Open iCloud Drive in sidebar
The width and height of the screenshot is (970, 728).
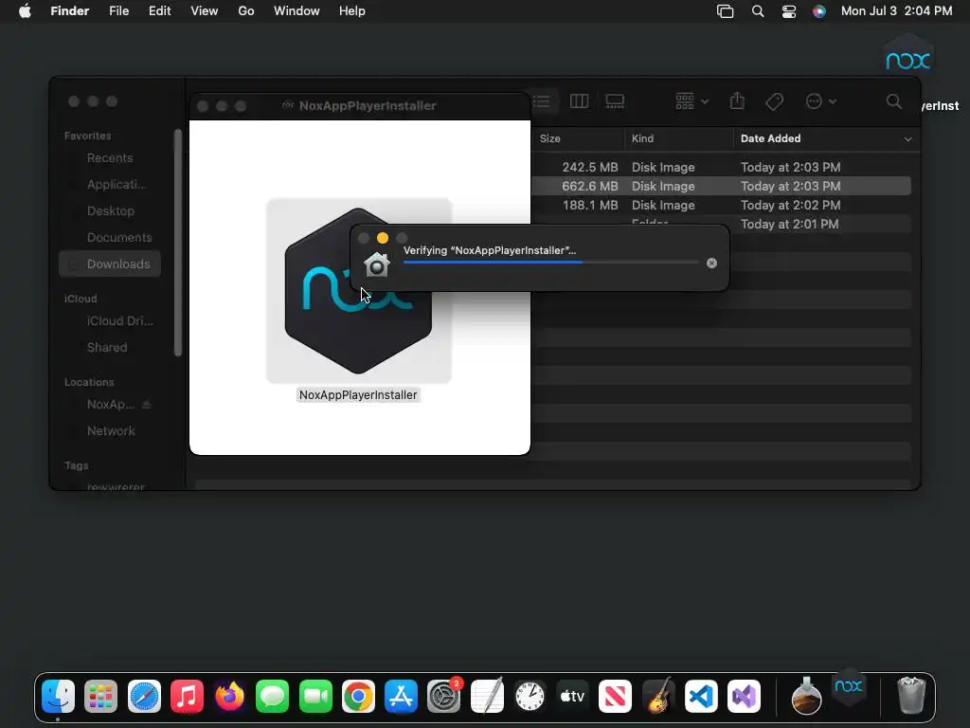[120, 321]
